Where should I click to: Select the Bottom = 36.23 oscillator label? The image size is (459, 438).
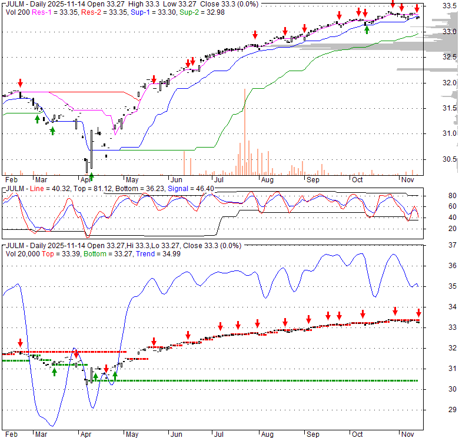pos(139,189)
